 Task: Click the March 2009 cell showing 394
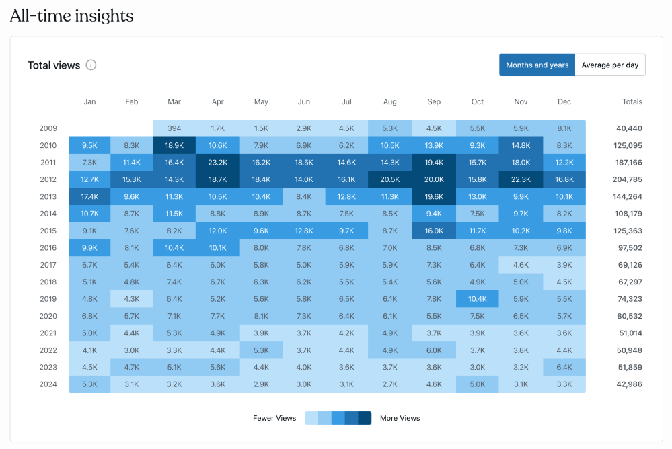(x=174, y=128)
